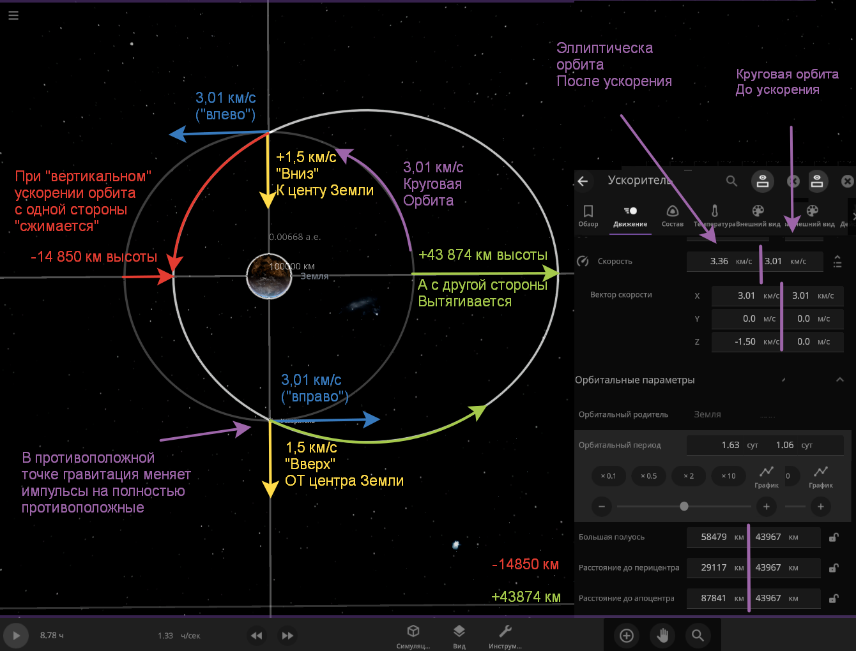
Task: Click the Вектор скорости label
Action: coord(621,295)
